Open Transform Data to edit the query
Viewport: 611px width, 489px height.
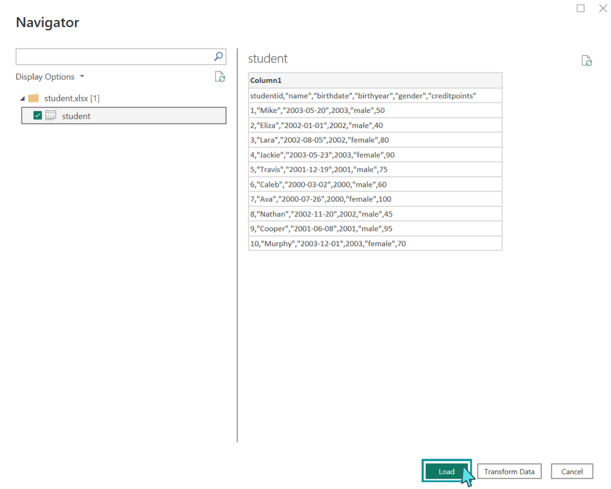[x=509, y=471]
